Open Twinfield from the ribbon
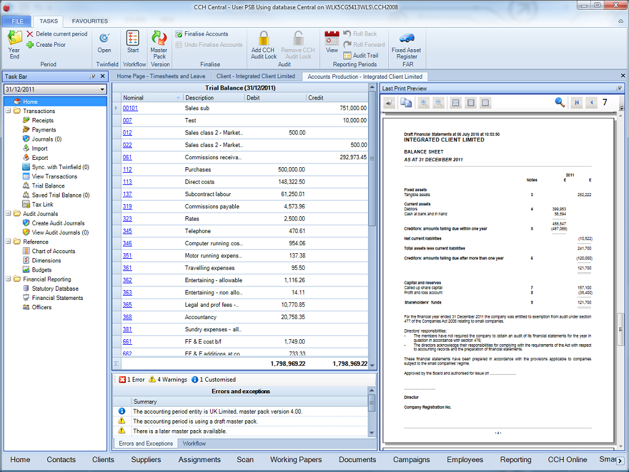This screenshot has width=629, height=472. pos(104,43)
